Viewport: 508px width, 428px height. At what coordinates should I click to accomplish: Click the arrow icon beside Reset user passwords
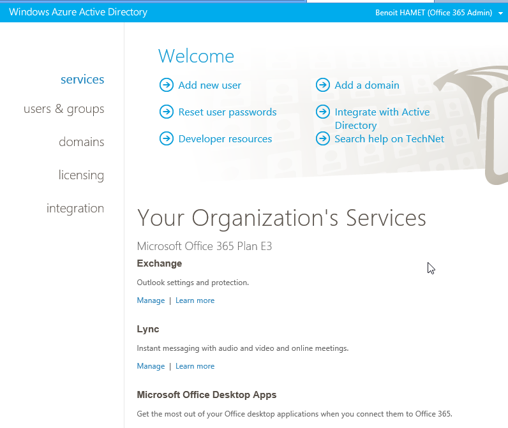[x=166, y=112]
